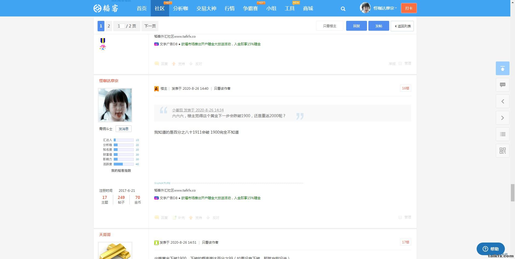Viewport: 515px width, 259px height.
Task: Click the 发帖 new post button
Action: [x=379, y=26]
